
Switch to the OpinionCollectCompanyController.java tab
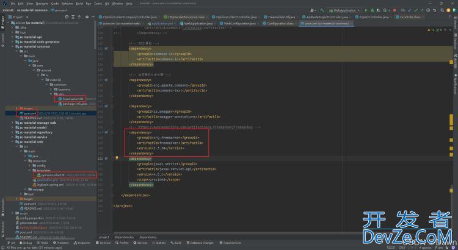[x=129, y=17]
